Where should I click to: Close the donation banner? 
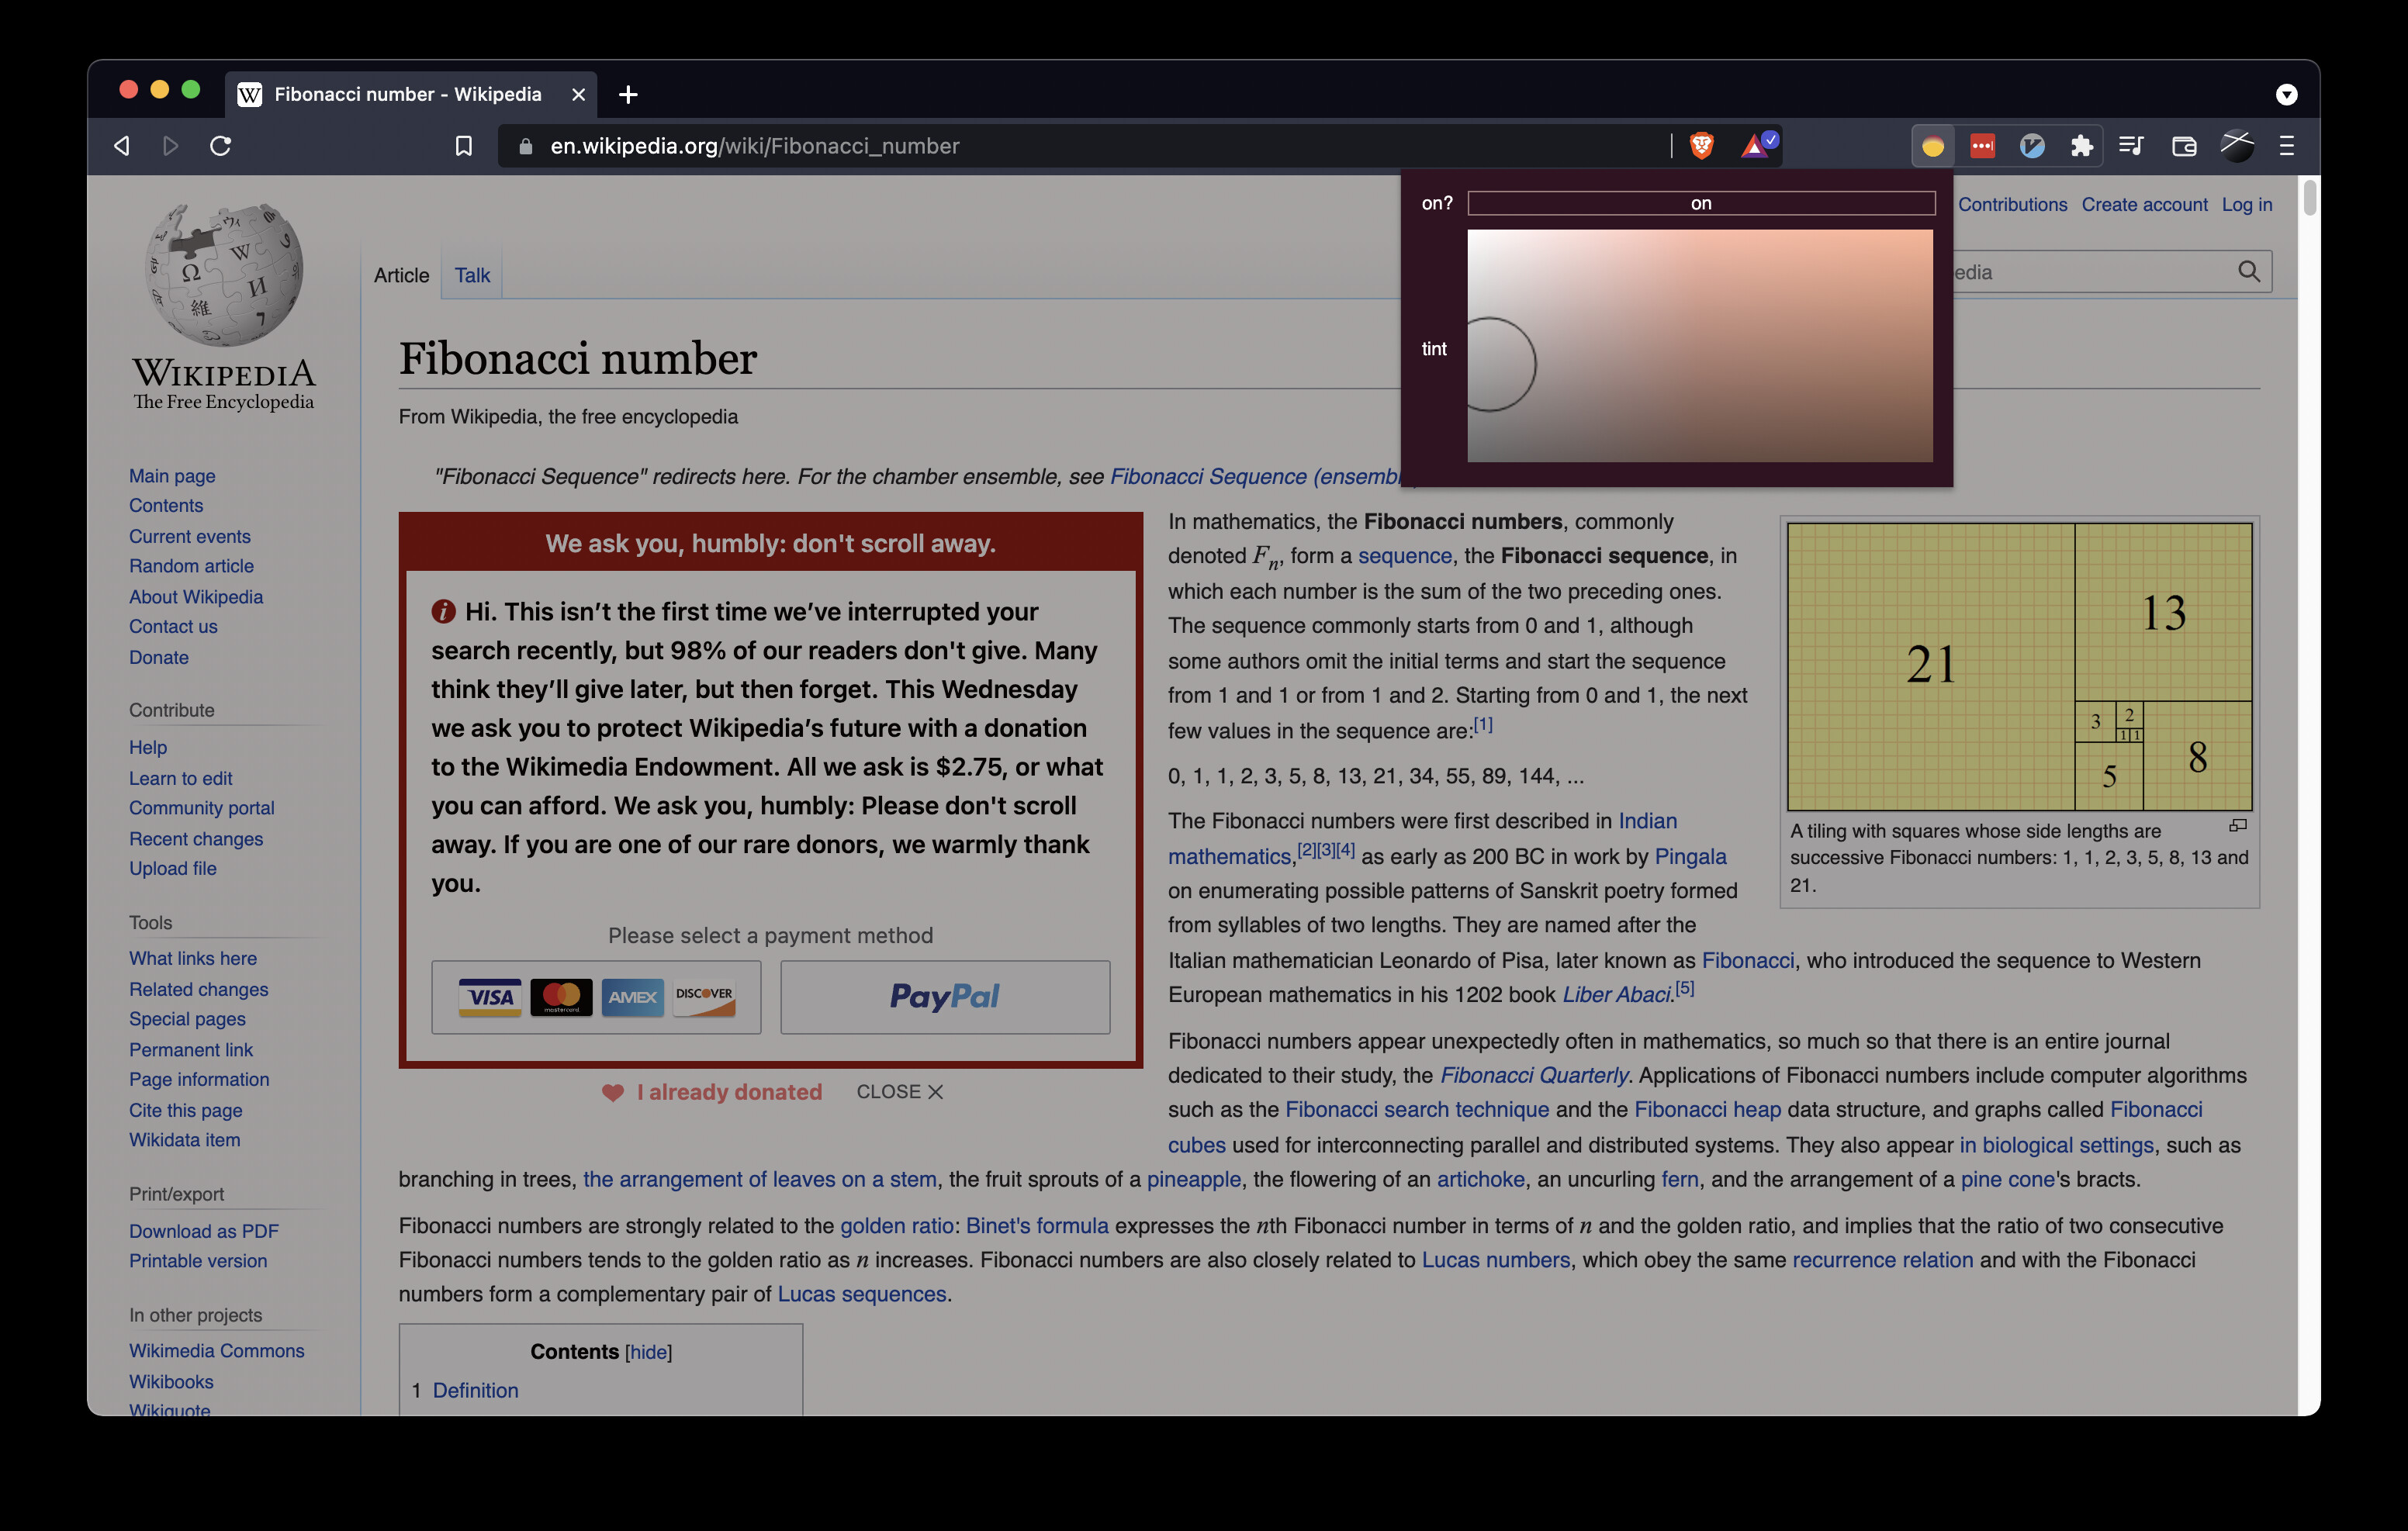click(x=899, y=1092)
